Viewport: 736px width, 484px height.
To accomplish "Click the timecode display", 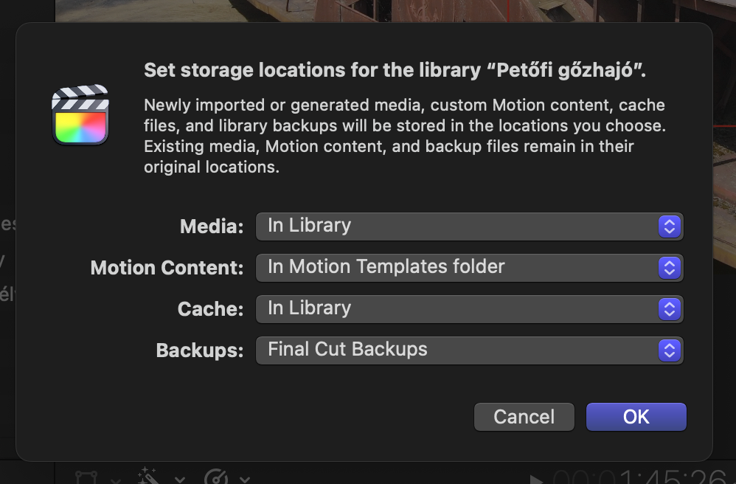I will pos(640,477).
